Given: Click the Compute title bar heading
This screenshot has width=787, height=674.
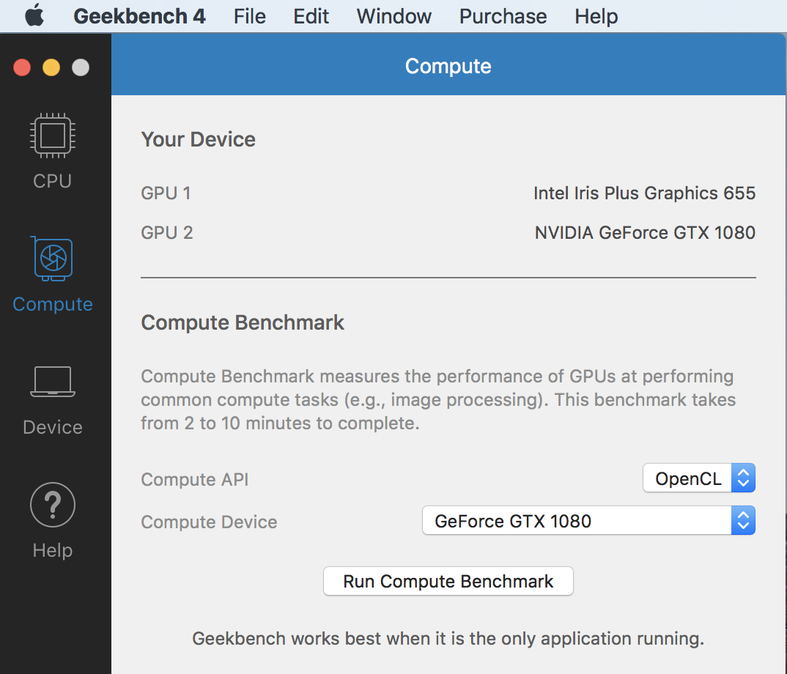Looking at the screenshot, I should [448, 66].
